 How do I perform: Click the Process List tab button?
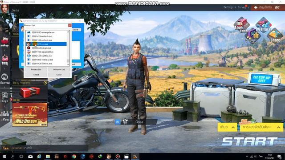(36, 69)
